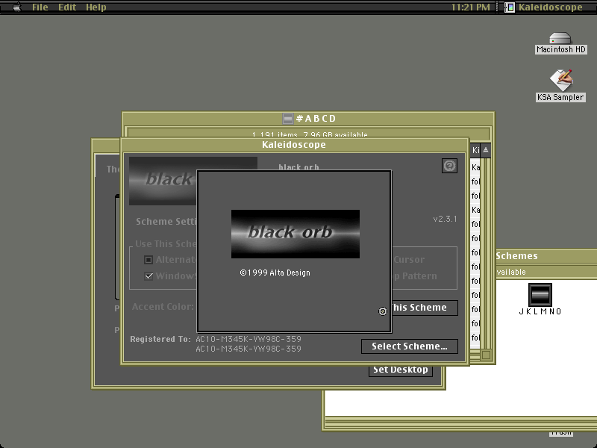Click the Kaleidoscope application menu icon
The height and width of the screenshot is (448, 597).
tap(510, 7)
